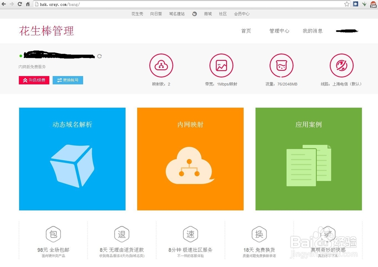Click the 换 hexagon icon
This screenshot has height=267, width=378.
(259, 234)
